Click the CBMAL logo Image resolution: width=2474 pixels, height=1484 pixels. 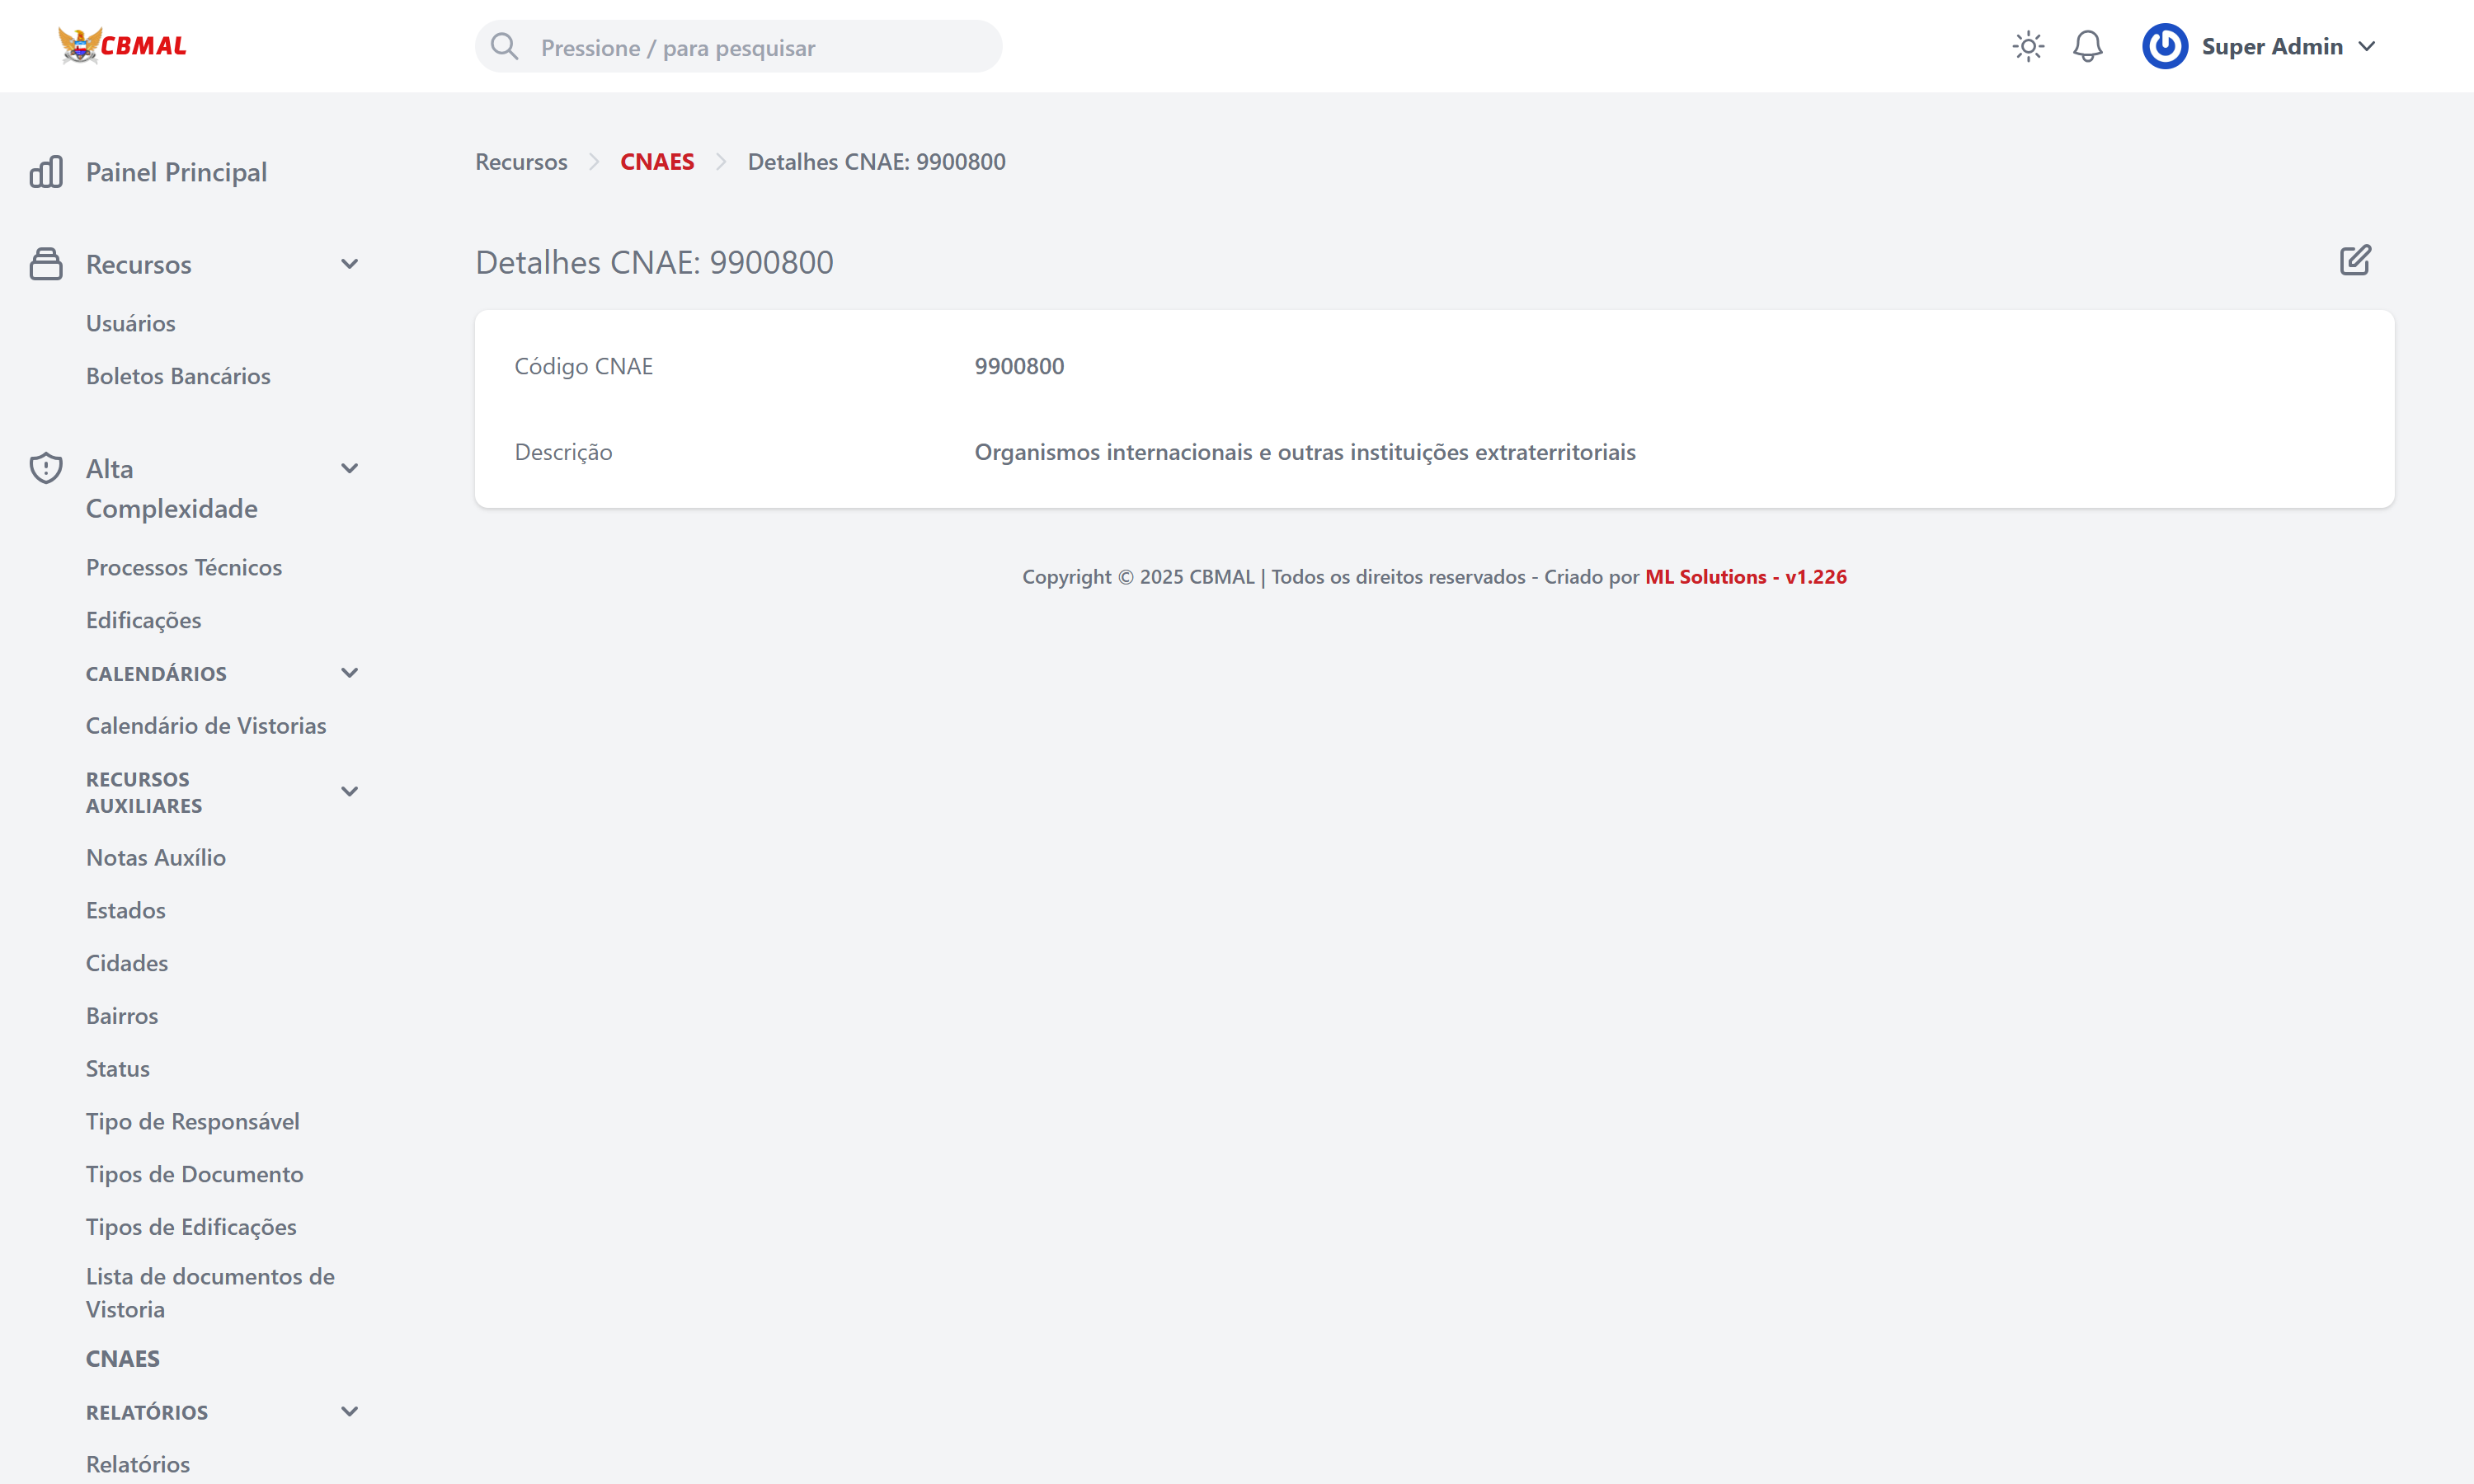[x=122, y=46]
